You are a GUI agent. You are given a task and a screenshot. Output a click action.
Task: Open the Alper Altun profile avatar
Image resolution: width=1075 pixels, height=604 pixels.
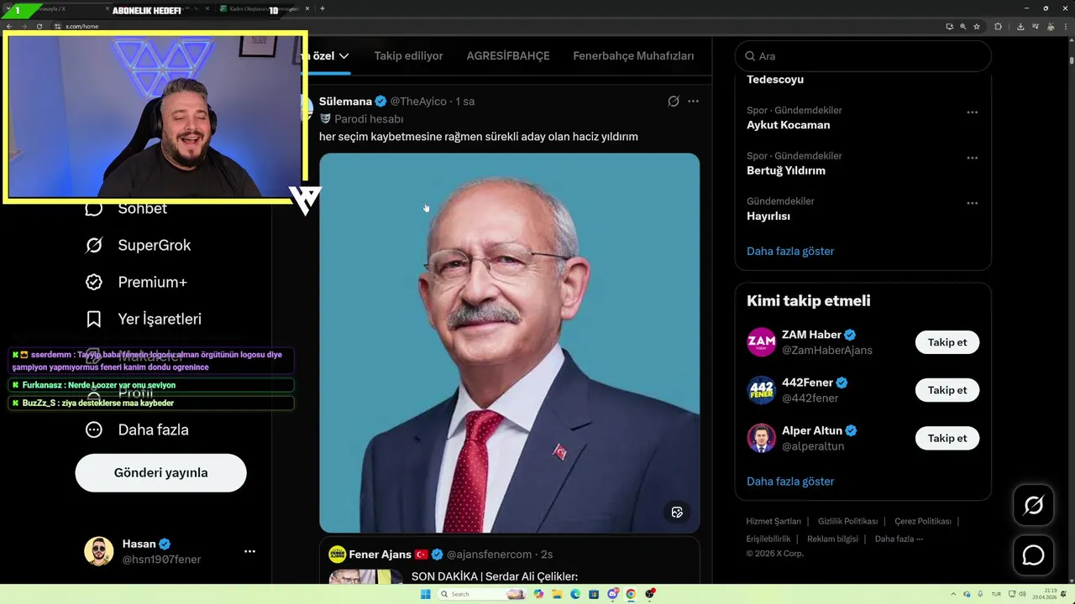761,438
